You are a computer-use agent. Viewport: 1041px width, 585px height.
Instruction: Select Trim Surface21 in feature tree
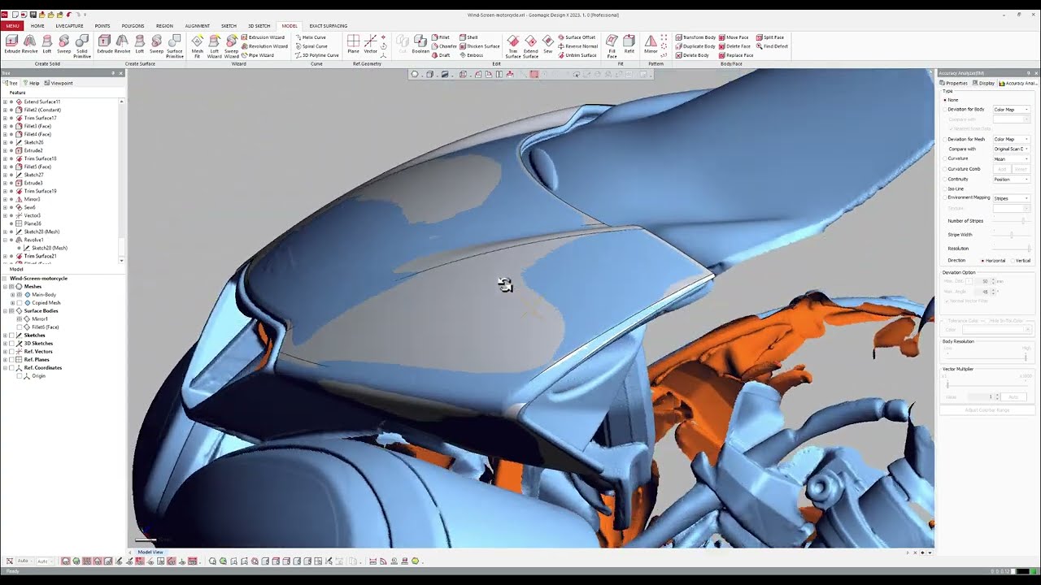pyautogui.click(x=40, y=256)
